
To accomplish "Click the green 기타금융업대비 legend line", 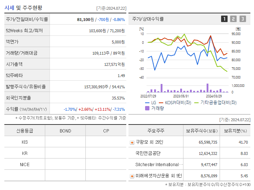I will (x=196, y=103).
